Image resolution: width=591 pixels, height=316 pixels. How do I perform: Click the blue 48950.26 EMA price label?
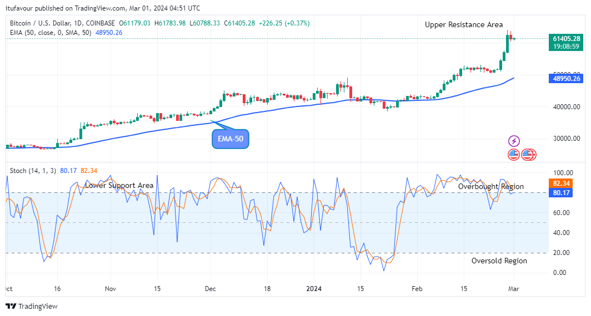coord(567,79)
